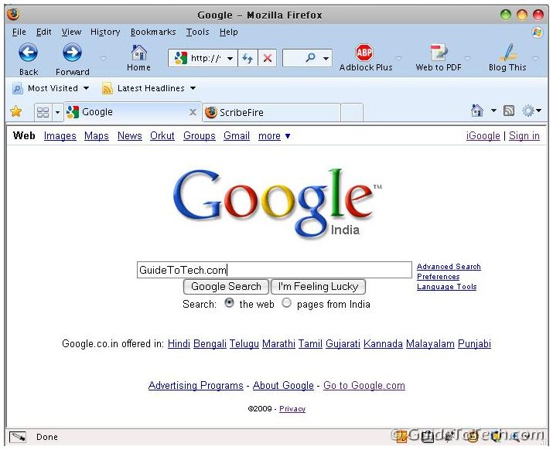Screen dimensions: 553x450
Task: Click the Firefox logo in title bar
Action: pos(13,15)
